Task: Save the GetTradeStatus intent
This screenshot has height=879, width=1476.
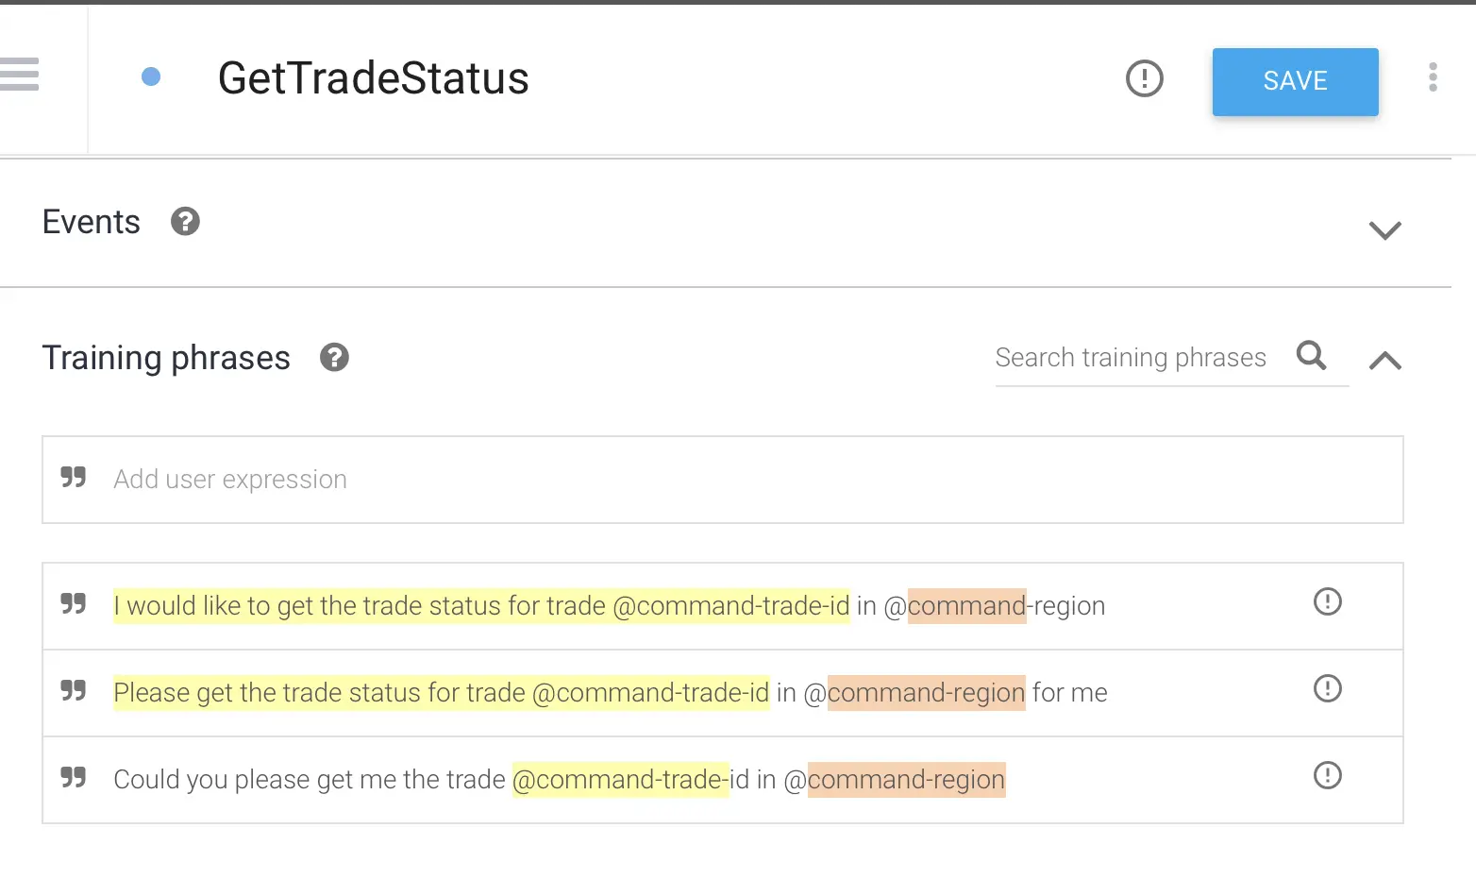Action: (x=1295, y=82)
